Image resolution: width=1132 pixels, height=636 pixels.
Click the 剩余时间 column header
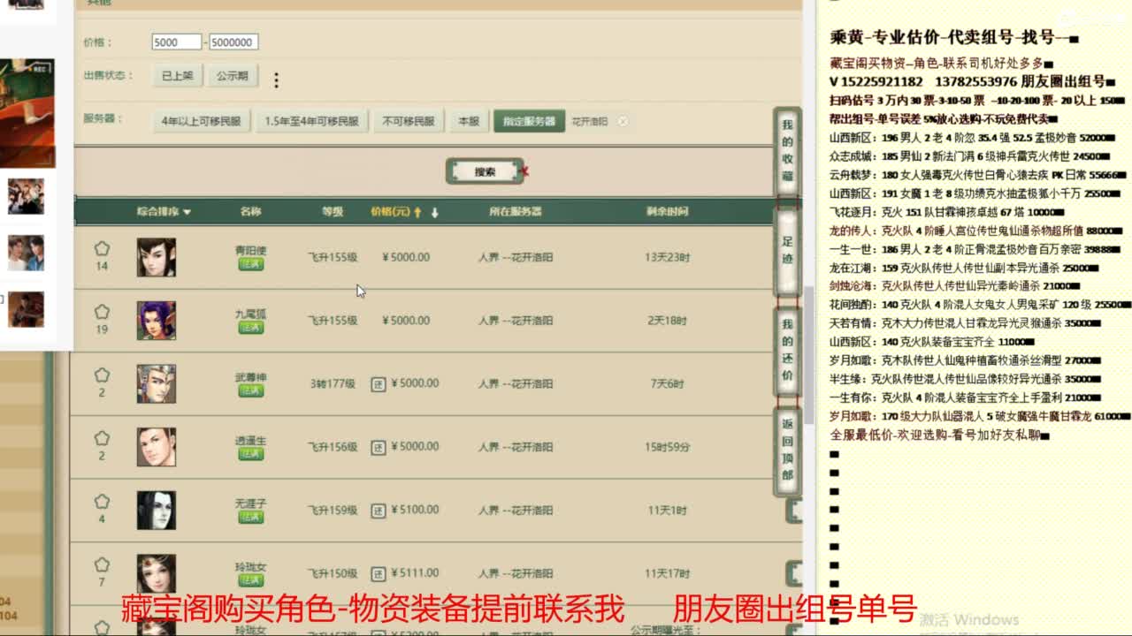667,212
